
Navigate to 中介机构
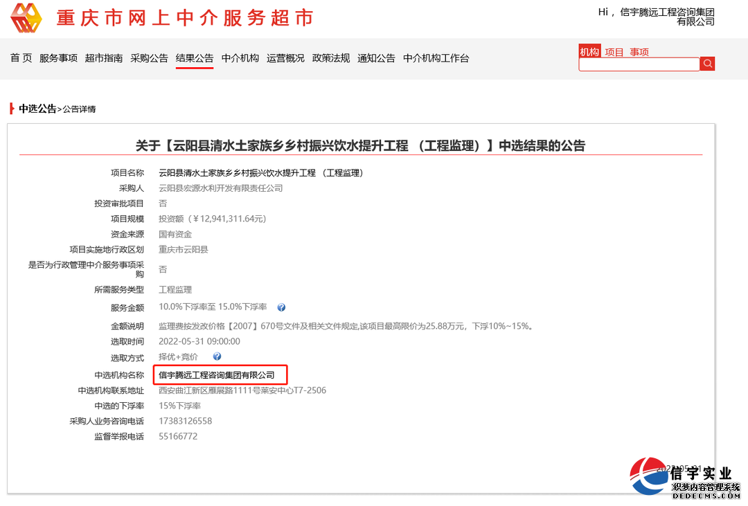click(x=240, y=59)
